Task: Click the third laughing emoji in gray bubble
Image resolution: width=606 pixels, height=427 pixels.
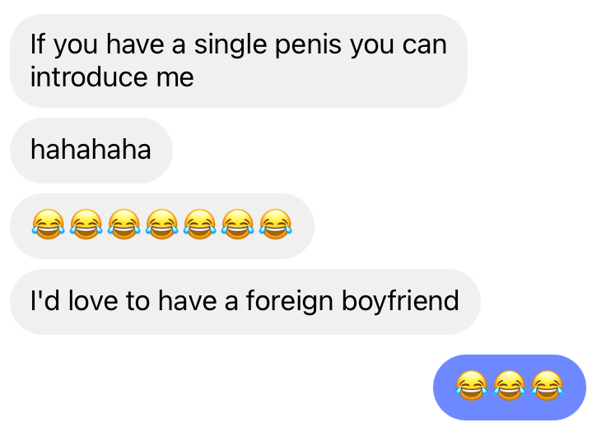Action: (x=124, y=225)
